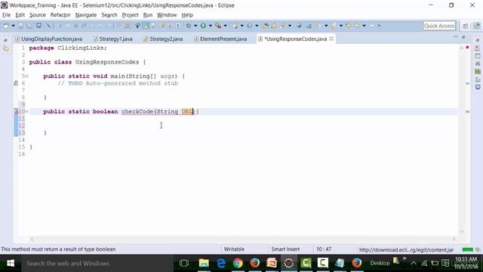Switch to Strategy1.java tab
This screenshot has height=272, width=483.
pos(112,39)
